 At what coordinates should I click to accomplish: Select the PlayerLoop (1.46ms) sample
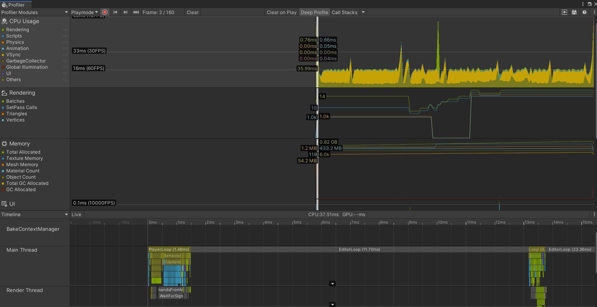click(x=169, y=249)
